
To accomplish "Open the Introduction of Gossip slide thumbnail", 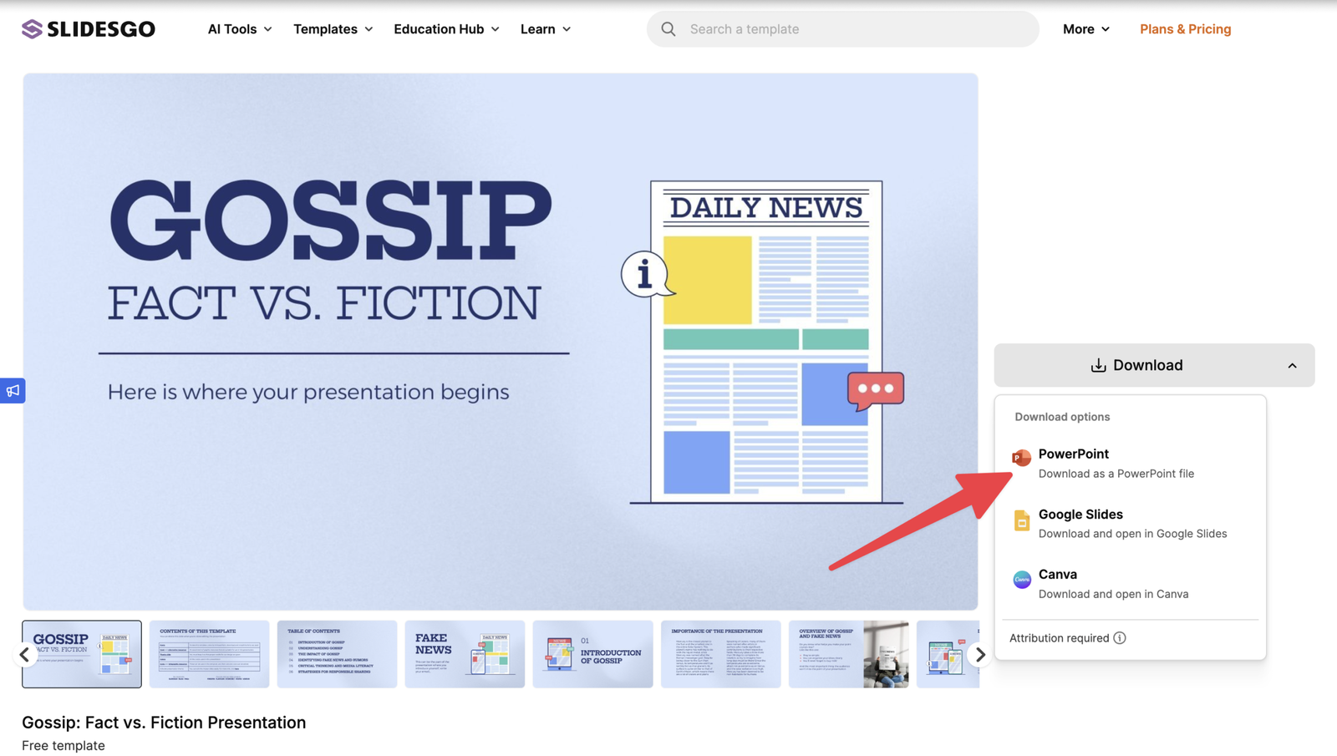I will (x=592, y=654).
